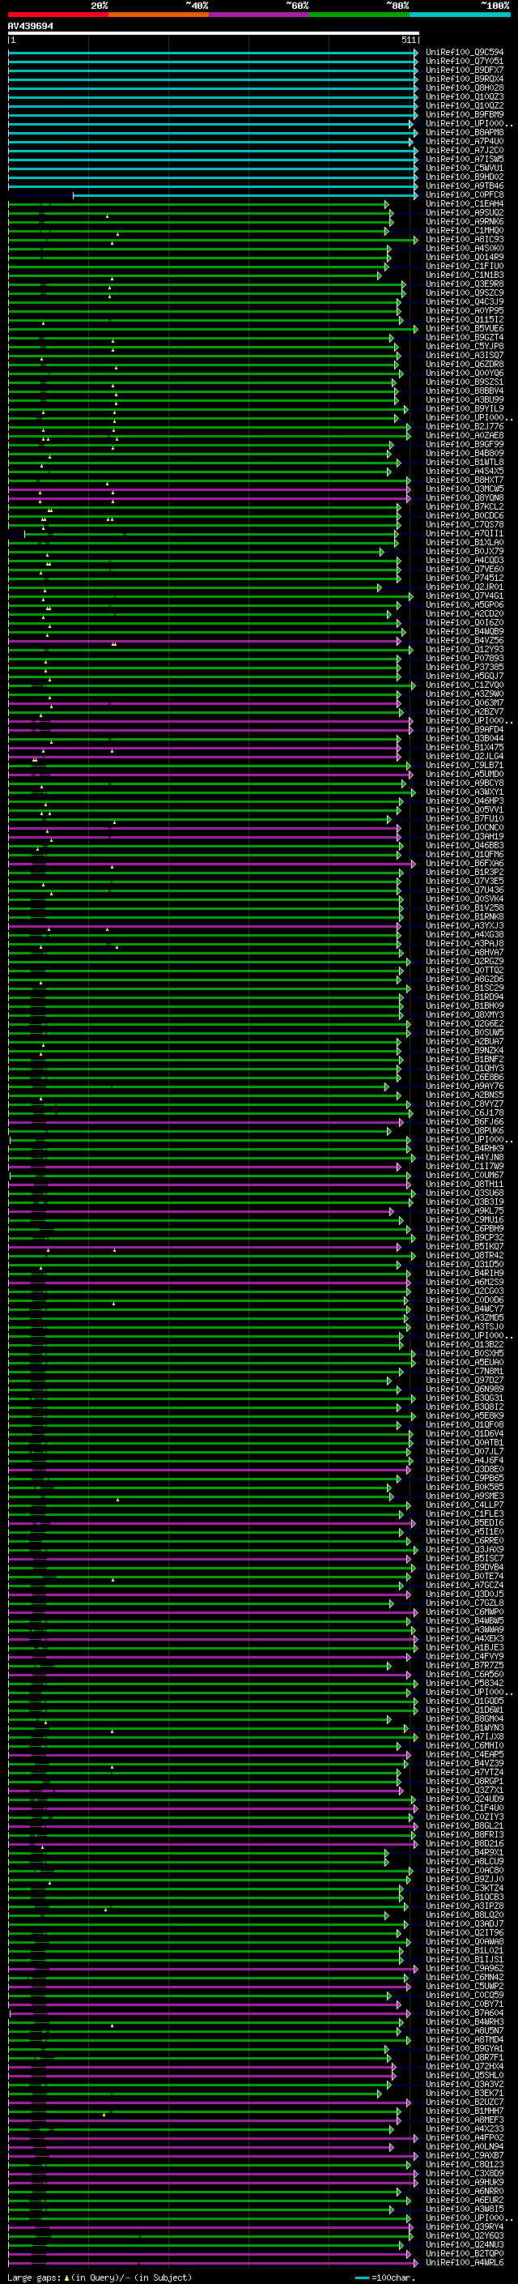Screen dimensions: 518x2284
Task: Open hit UniRef100_C7QS78
Action: point(464,524)
